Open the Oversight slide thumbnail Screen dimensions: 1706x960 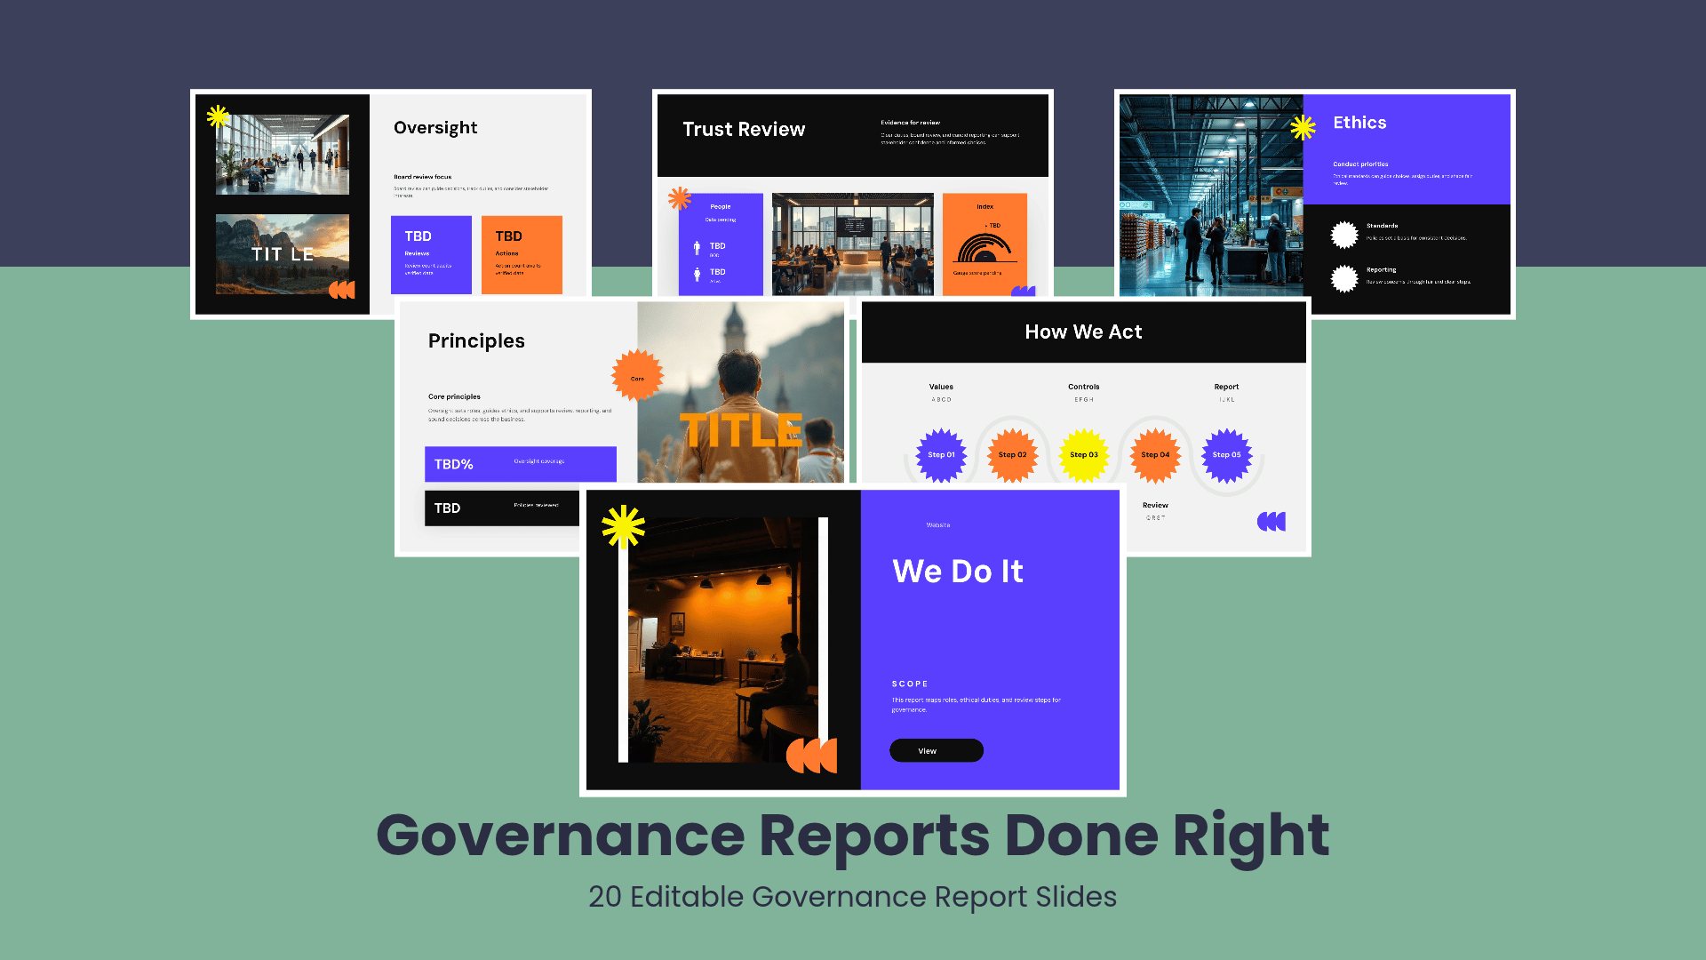391,204
